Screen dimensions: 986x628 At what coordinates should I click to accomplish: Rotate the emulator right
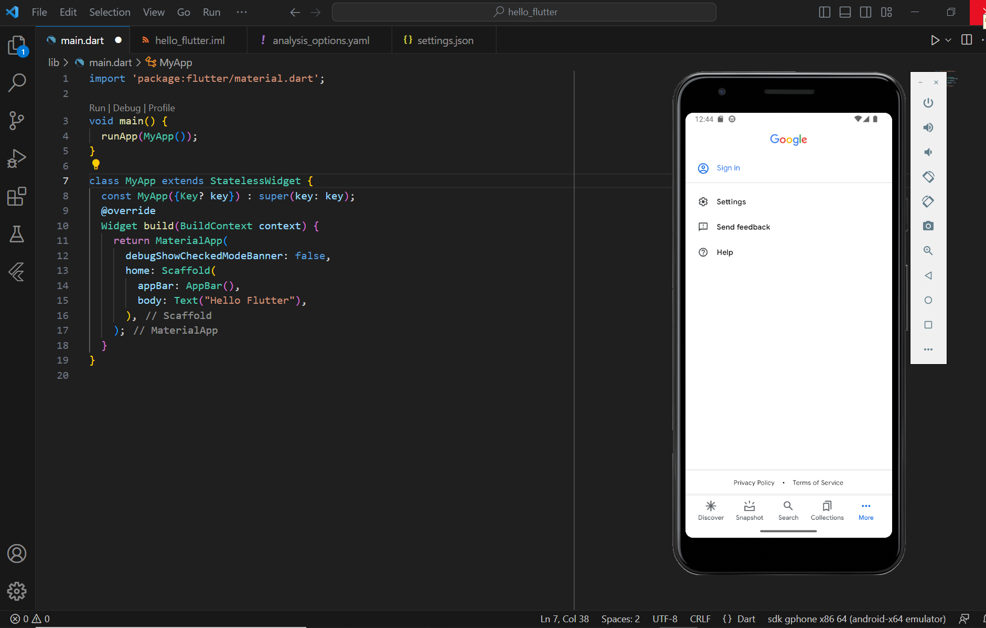(x=928, y=201)
